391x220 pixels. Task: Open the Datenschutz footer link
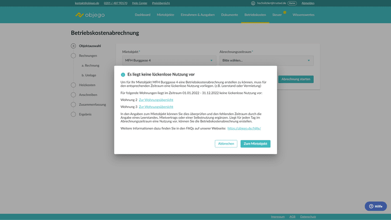coord(308,217)
